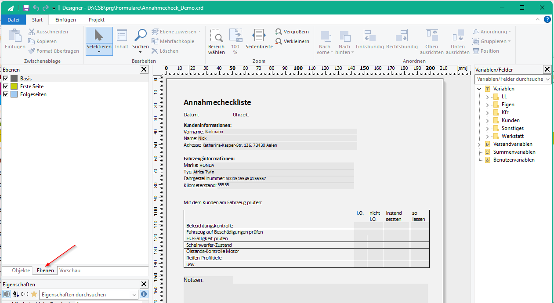Collapse the ribbon with the chevron
Viewport: 554px width, 303px height.
pos(538,20)
